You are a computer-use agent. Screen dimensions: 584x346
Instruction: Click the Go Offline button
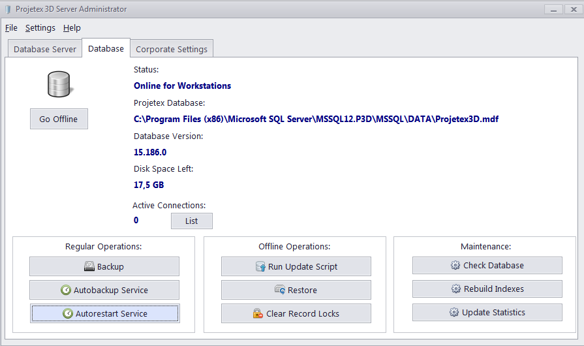[x=59, y=119]
